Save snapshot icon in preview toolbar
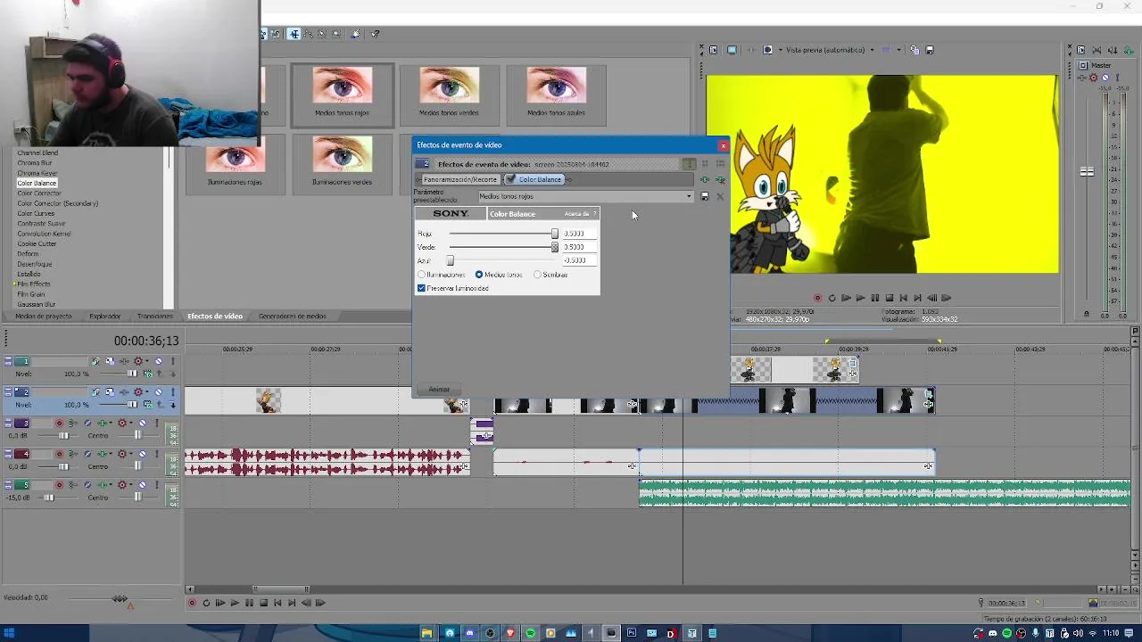 coord(930,50)
